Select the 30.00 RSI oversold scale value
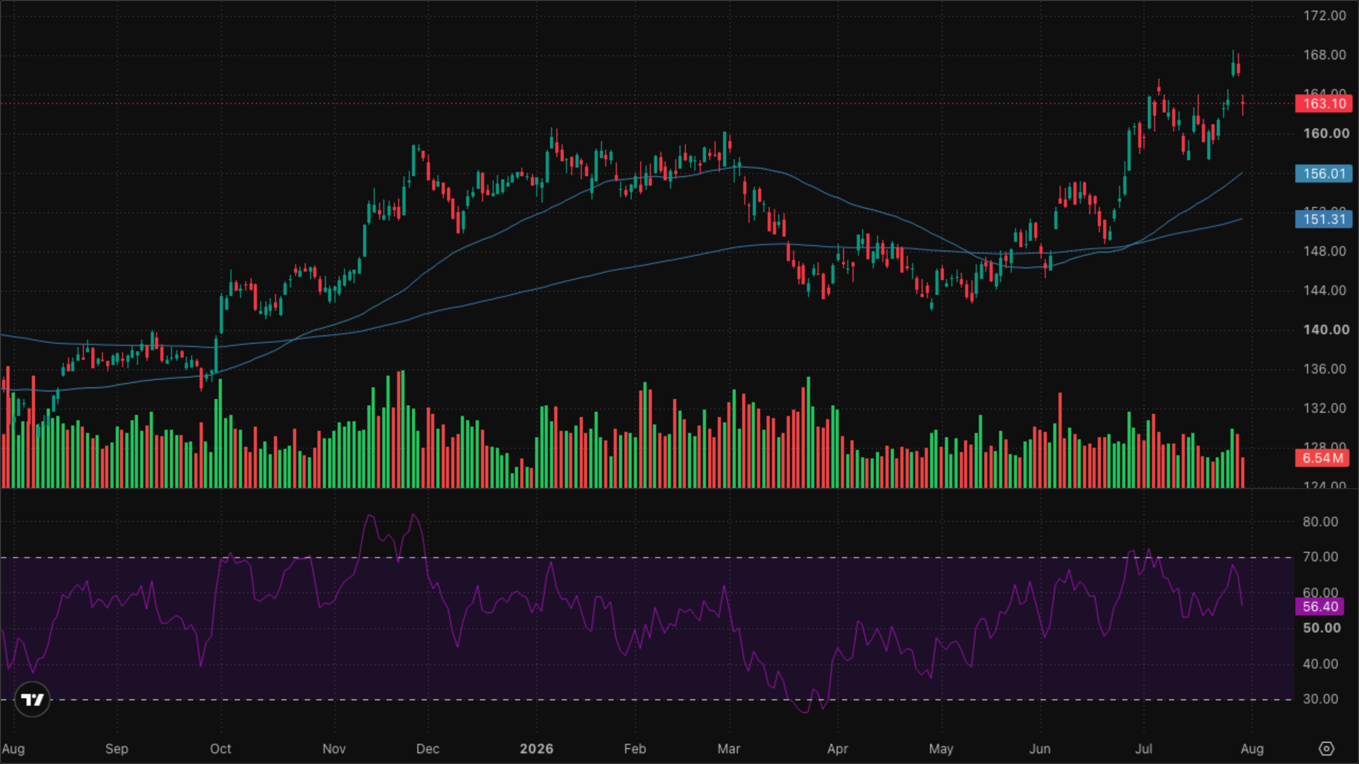 (1320, 699)
